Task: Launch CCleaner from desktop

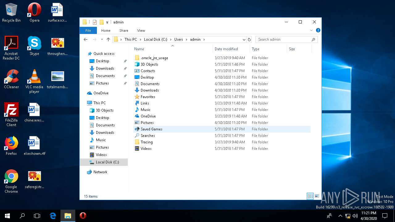Action: (11, 79)
